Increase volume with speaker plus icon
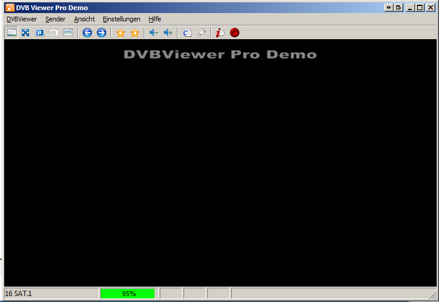The image size is (439, 302). coord(168,33)
